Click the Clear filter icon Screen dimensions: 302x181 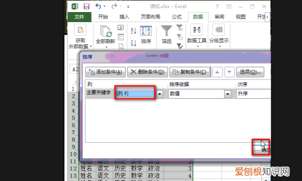click(180, 28)
